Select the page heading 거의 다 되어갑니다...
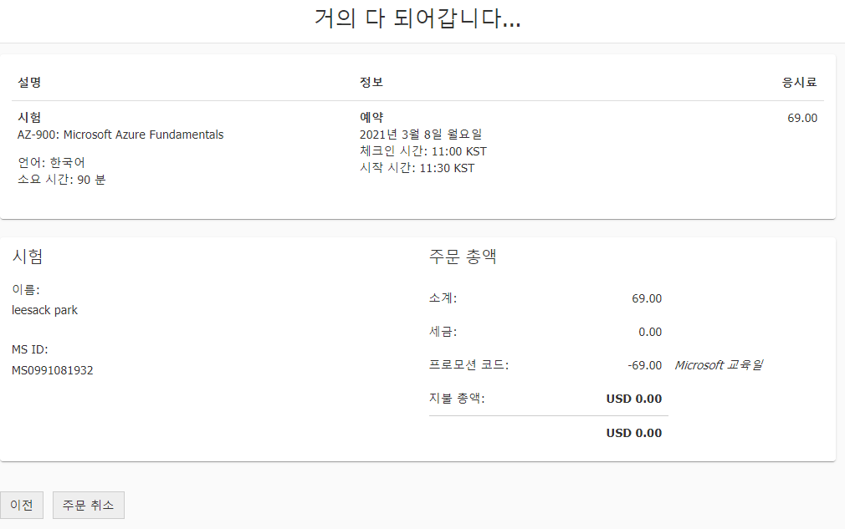Screen dimensions: 845x529 (x=417, y=18)
